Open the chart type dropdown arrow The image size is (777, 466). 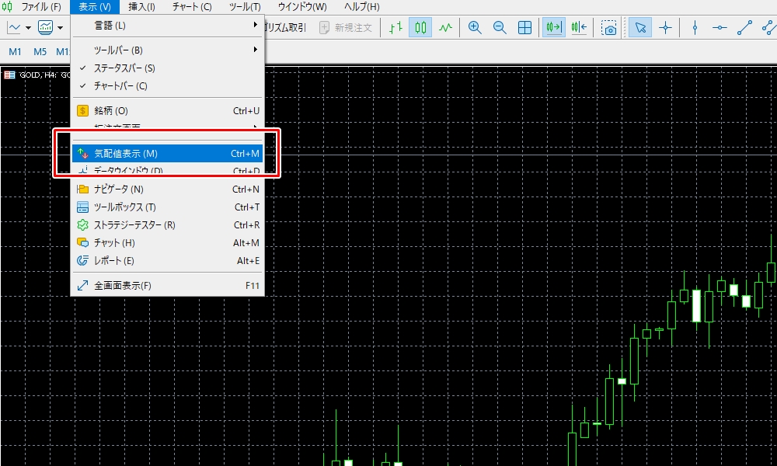(29, 28)
